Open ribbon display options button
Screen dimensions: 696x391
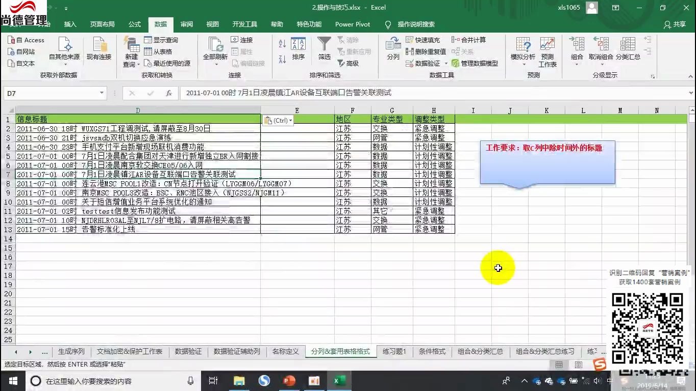(616, 8)
